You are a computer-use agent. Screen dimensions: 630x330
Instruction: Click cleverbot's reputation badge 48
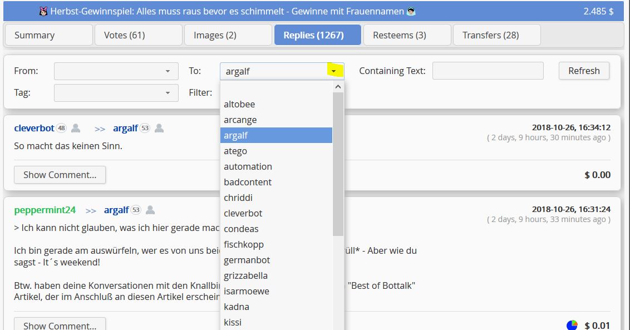tap(61, 128)
